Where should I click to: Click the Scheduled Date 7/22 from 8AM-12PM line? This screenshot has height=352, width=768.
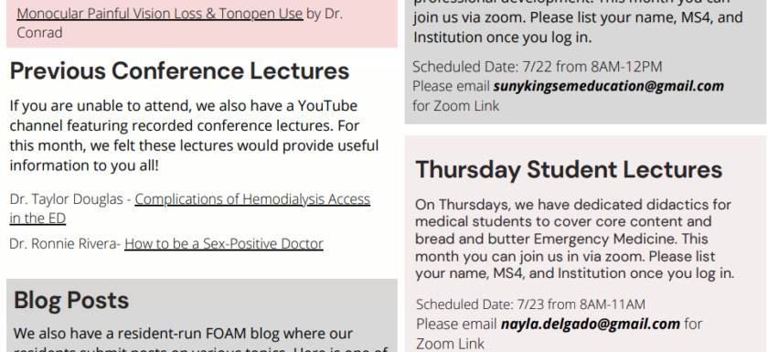(538, 67)
